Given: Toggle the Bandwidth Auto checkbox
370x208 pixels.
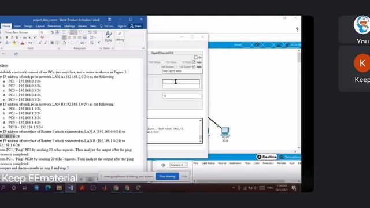Looking at the screenshot, I should (194, 62).
